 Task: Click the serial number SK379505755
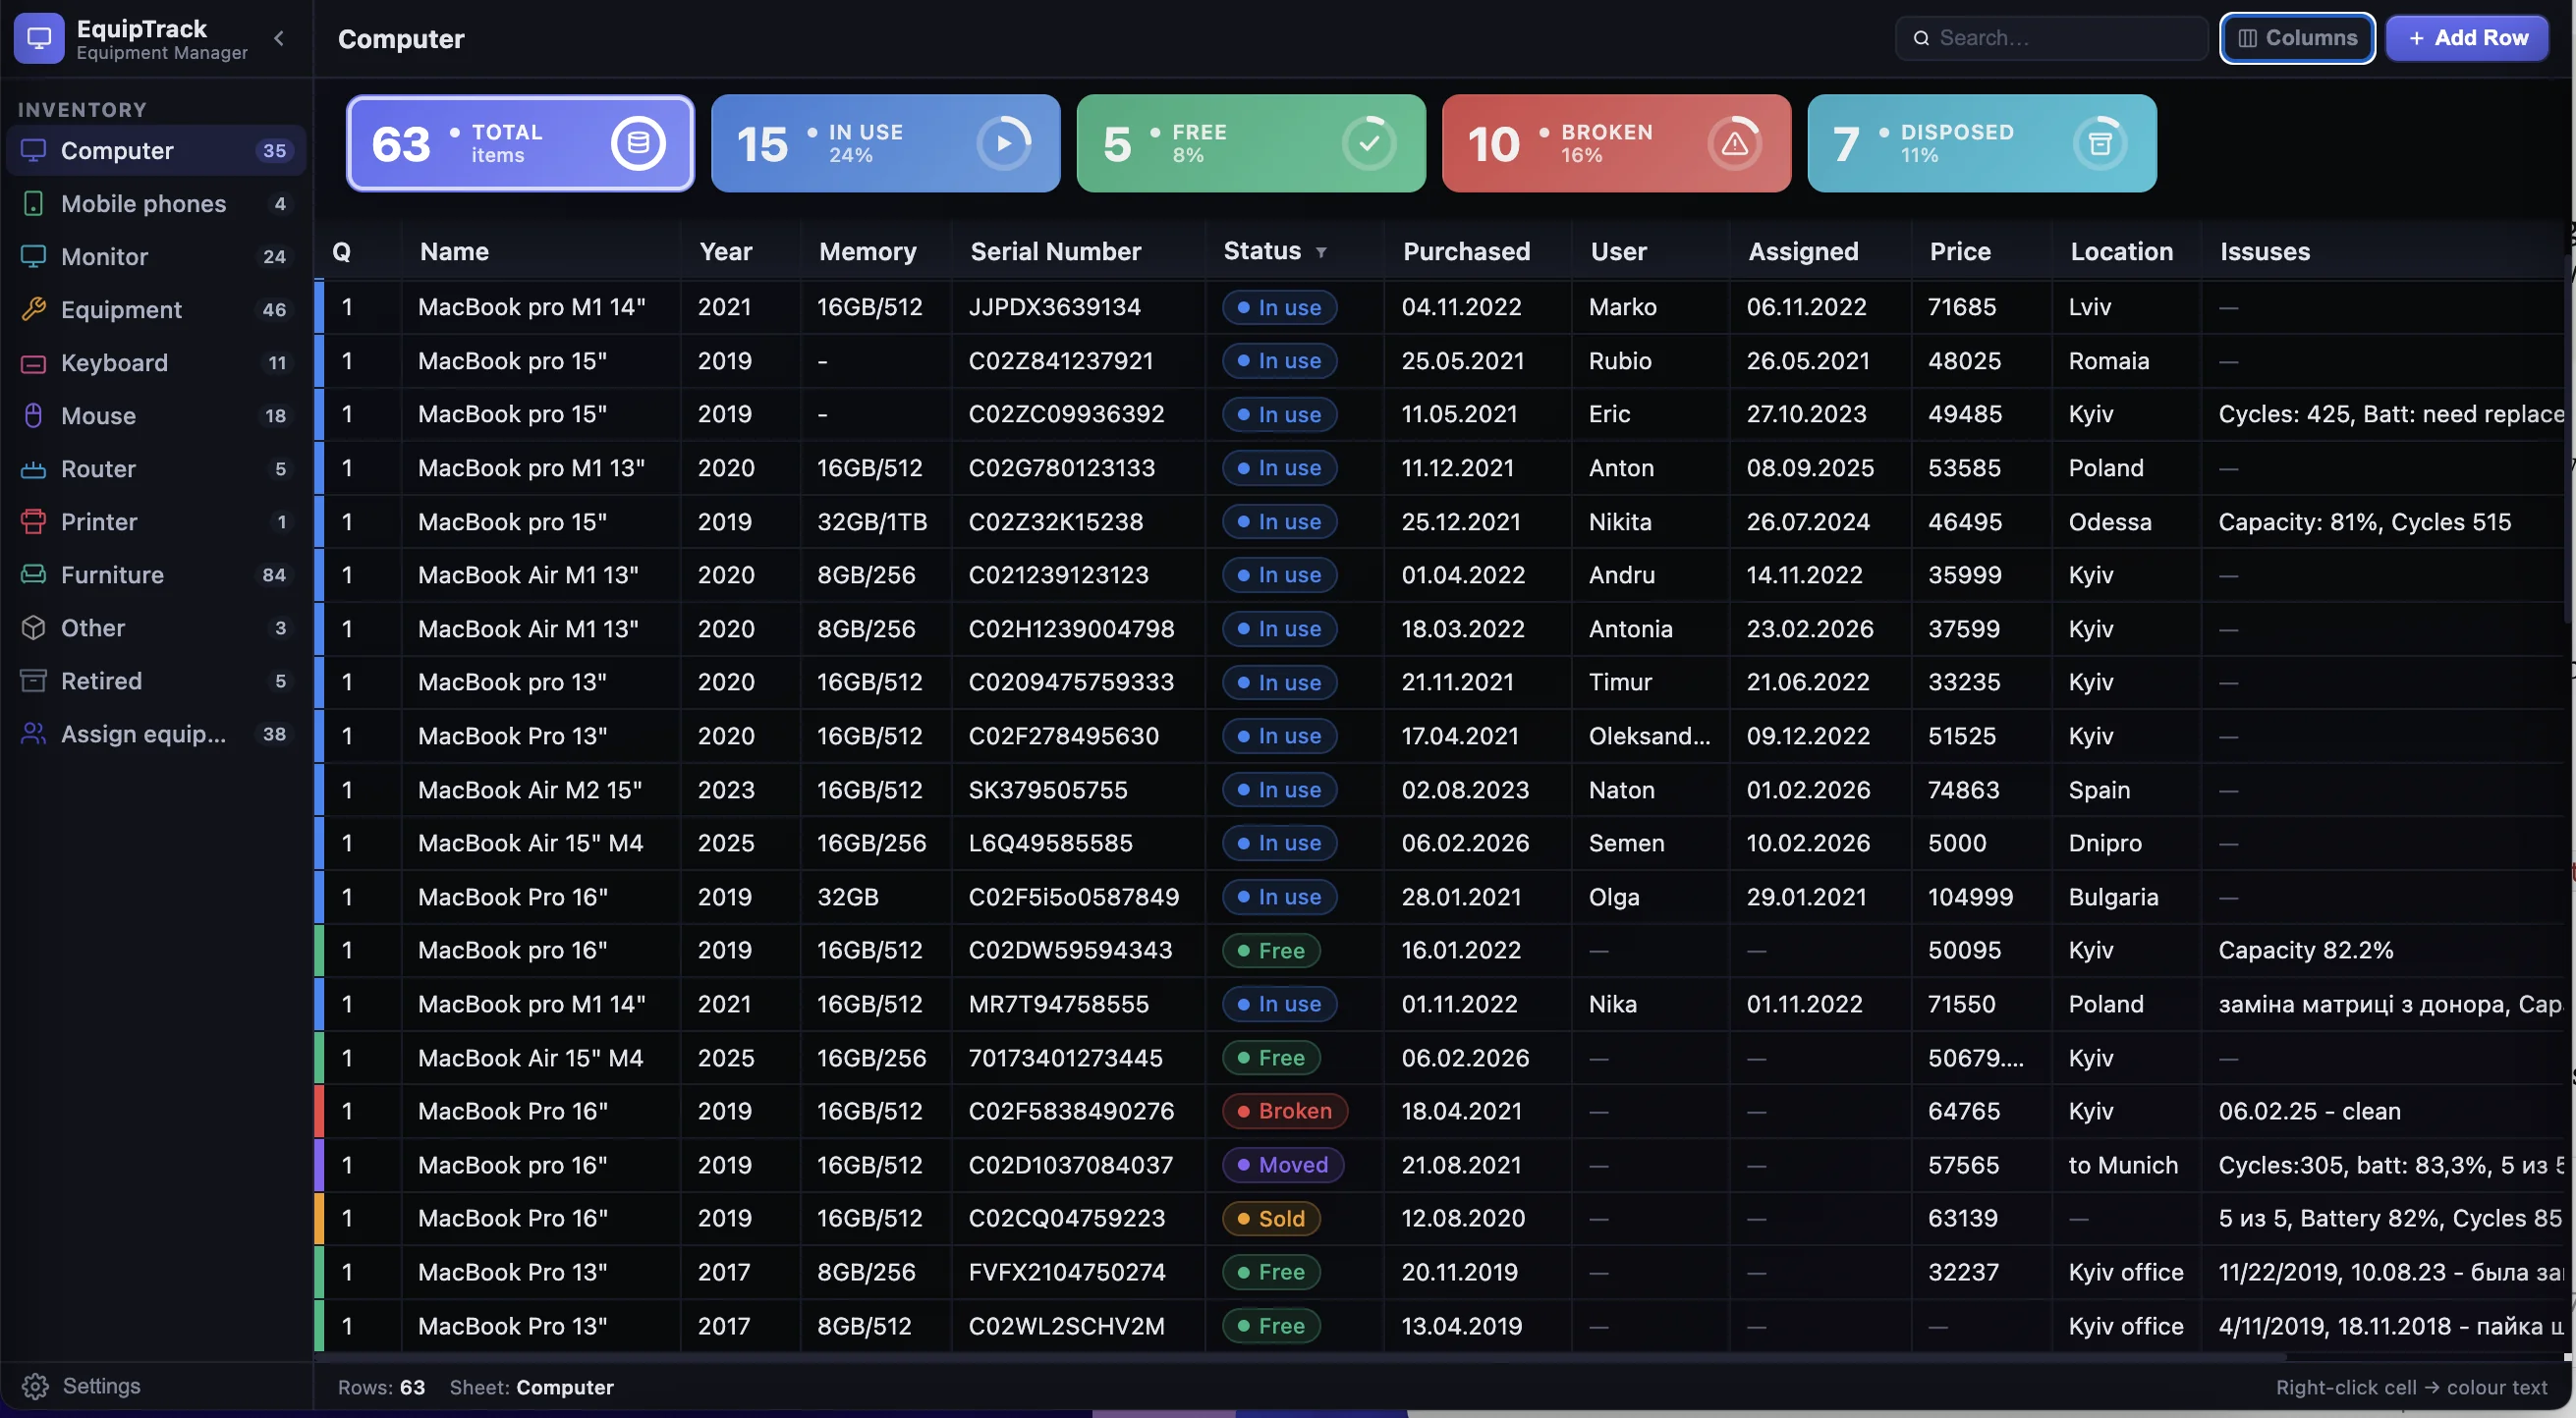(1047, 790)
